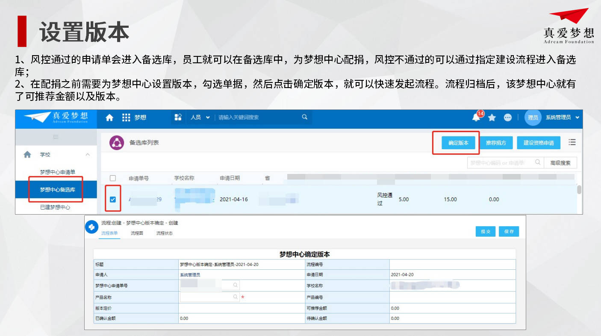The image size is (601, 336).
Task: Click the 确定版本 button
Action: coord(458,143)
